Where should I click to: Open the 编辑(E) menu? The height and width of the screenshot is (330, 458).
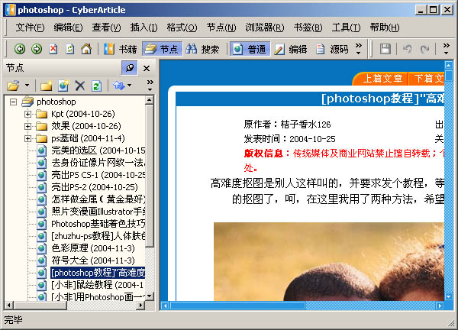click(68, 27)
